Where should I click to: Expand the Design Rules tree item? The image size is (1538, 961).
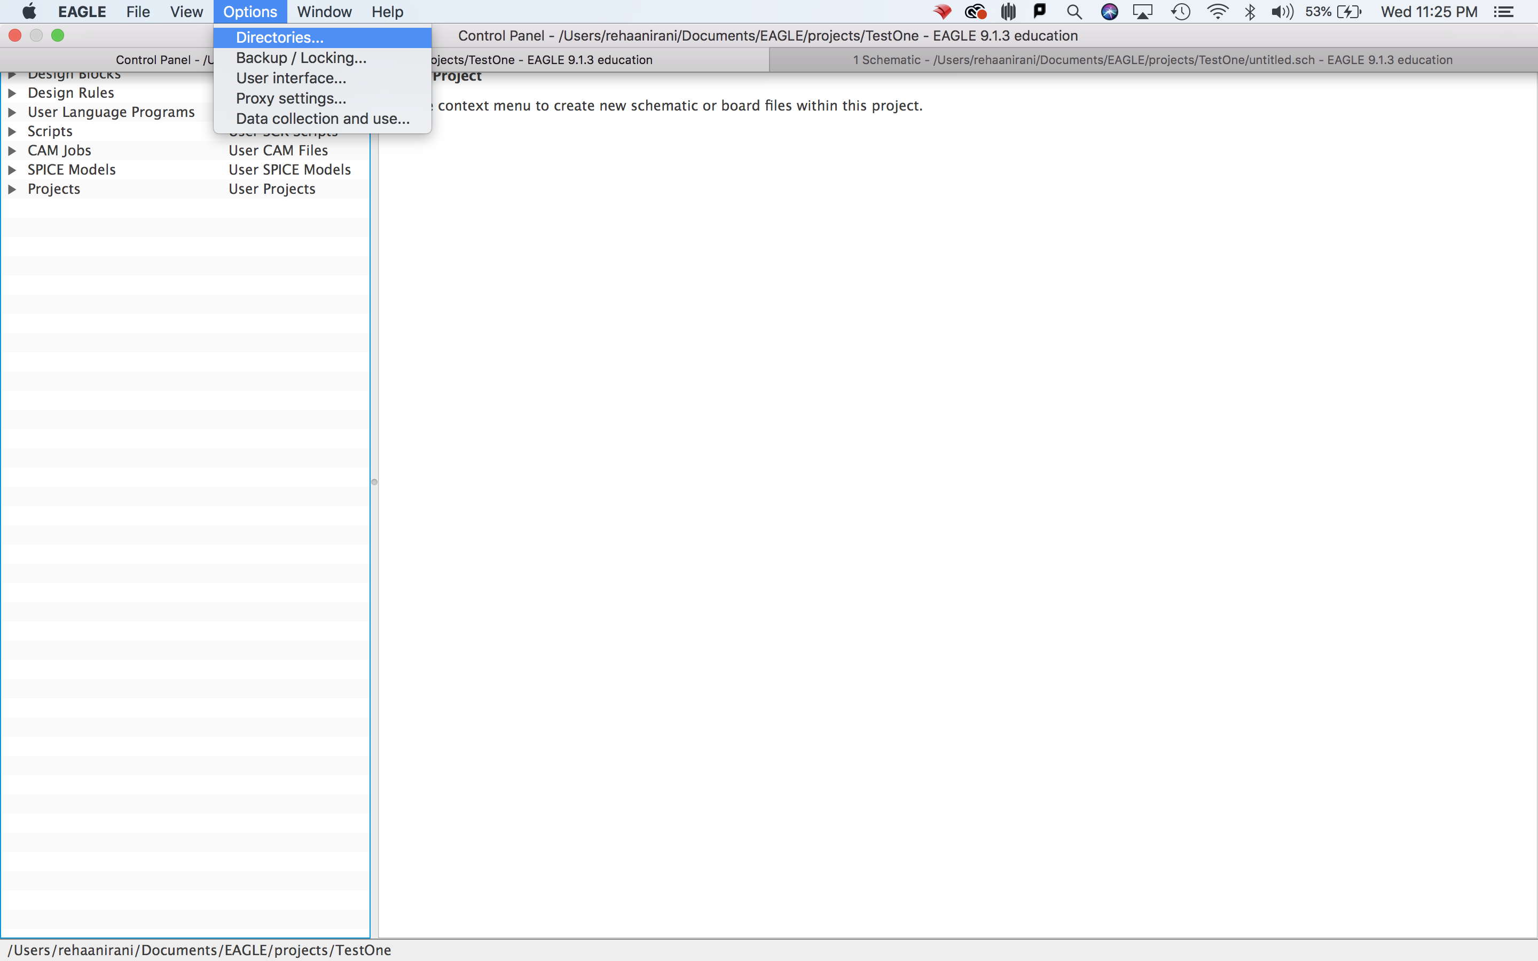[x=13, y=93]
